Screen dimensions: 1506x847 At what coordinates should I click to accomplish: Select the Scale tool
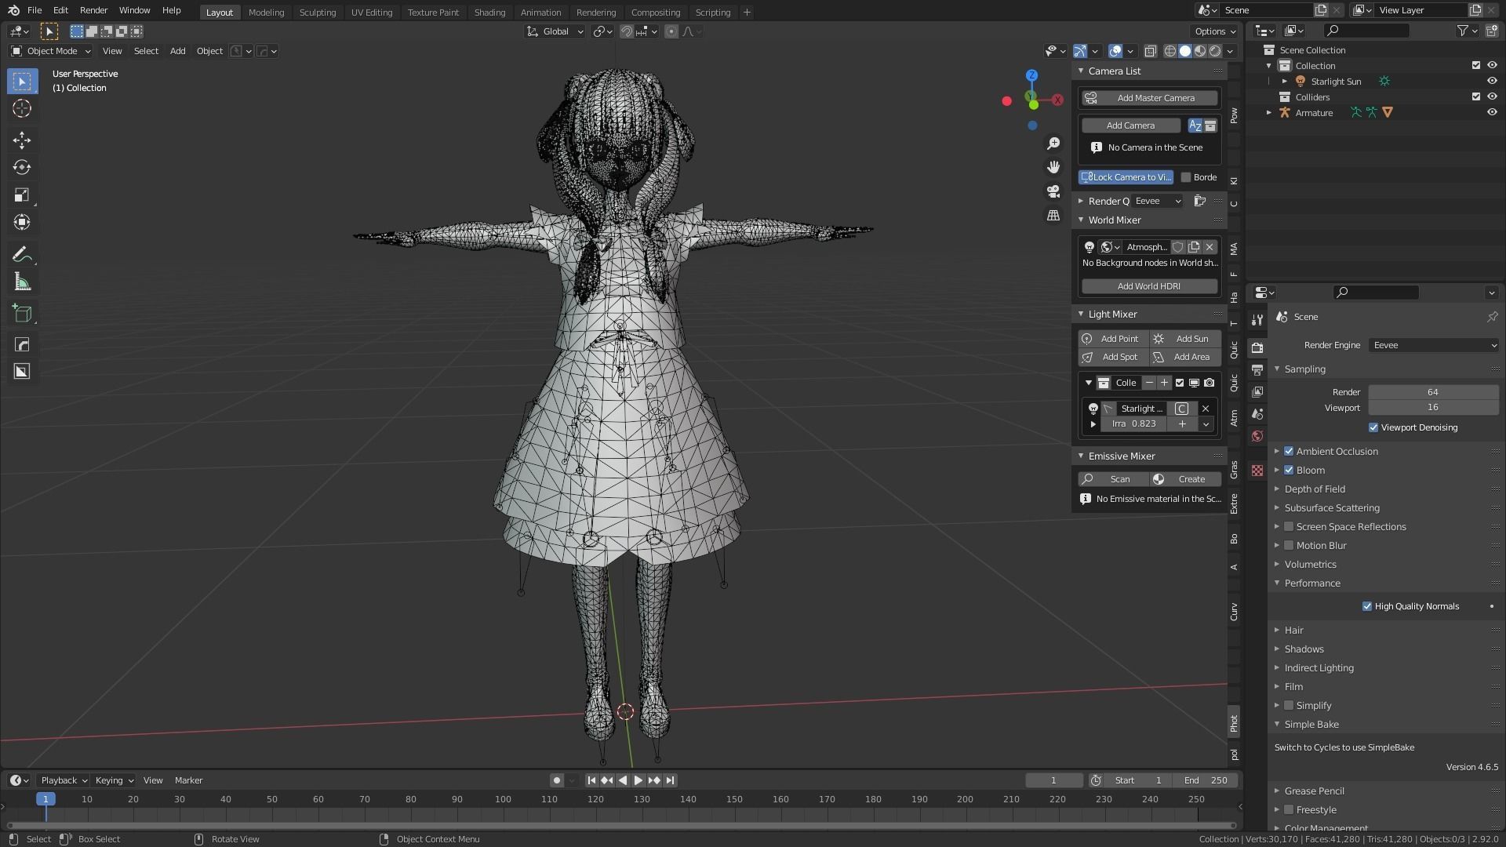(22, 195)
